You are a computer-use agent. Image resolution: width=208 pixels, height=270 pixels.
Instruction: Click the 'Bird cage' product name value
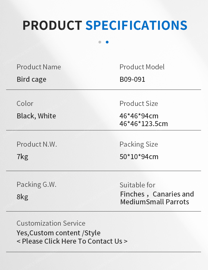[x=32, y=79]
